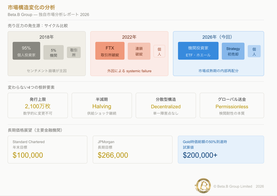Viewport: 277px width, 196px height.
Task: Click the title 市場構造変化の分析
Action: coord(31,7)
